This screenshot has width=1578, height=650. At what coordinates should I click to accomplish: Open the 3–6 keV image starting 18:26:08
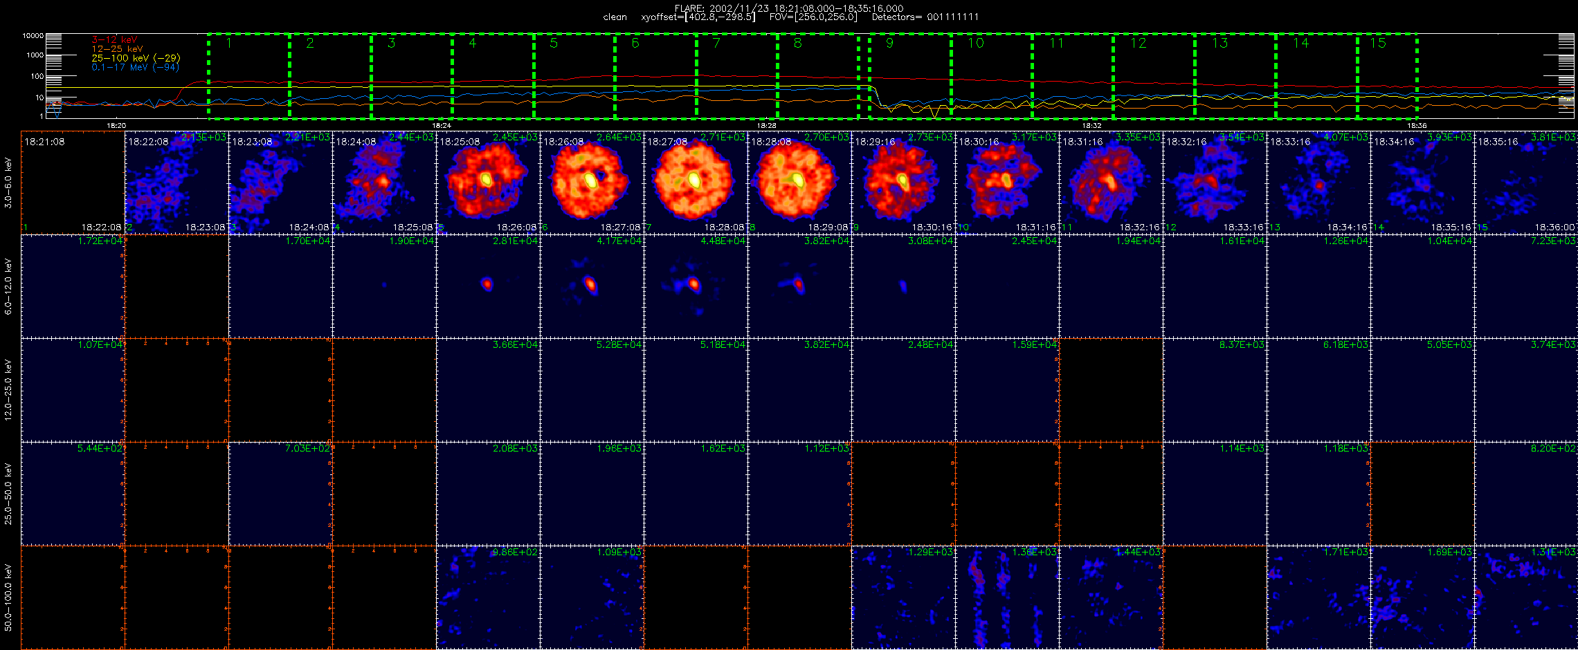tap(592, 182)
